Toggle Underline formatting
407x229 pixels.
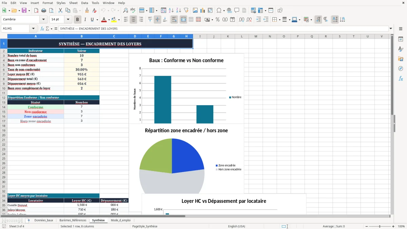pos(92,20)
